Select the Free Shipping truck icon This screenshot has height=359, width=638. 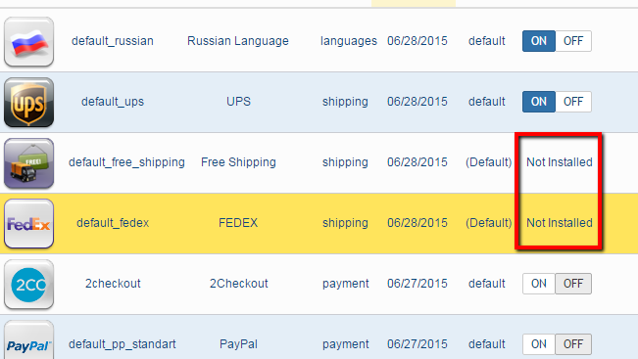pyautogui.click(x=28, y=162)
